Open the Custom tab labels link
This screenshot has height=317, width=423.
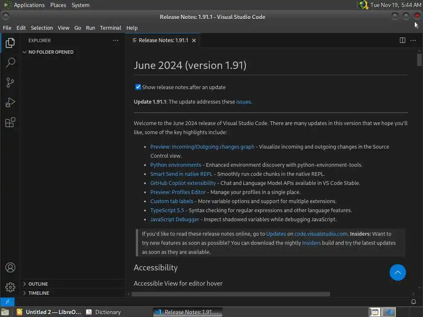[x=171, y=201]
